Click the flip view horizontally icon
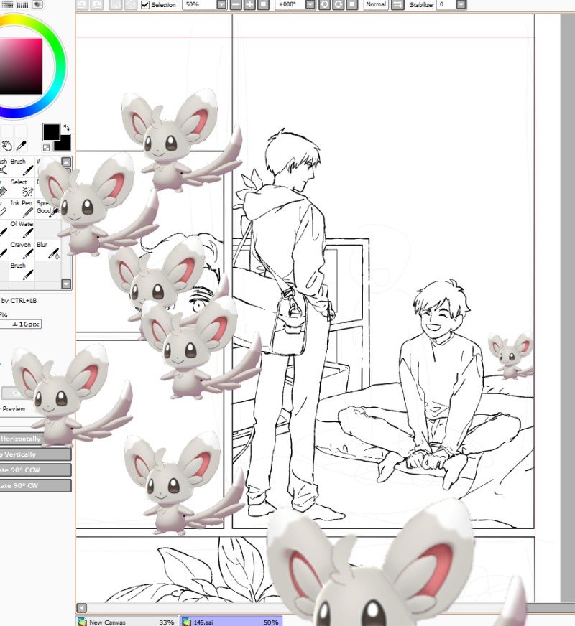 tap(397, 5)
